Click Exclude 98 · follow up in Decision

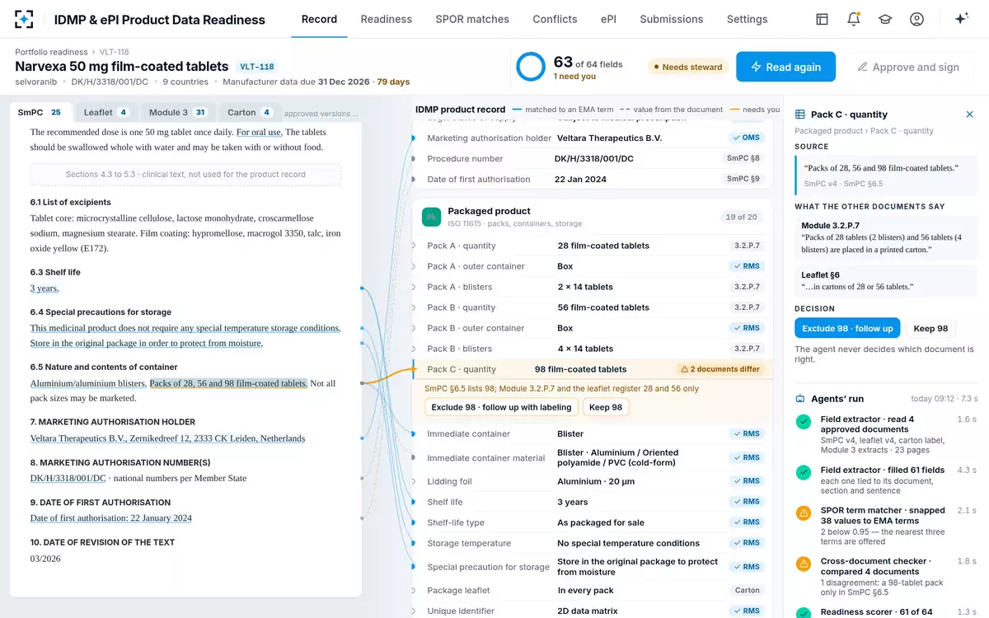click(x=847, y=328)
